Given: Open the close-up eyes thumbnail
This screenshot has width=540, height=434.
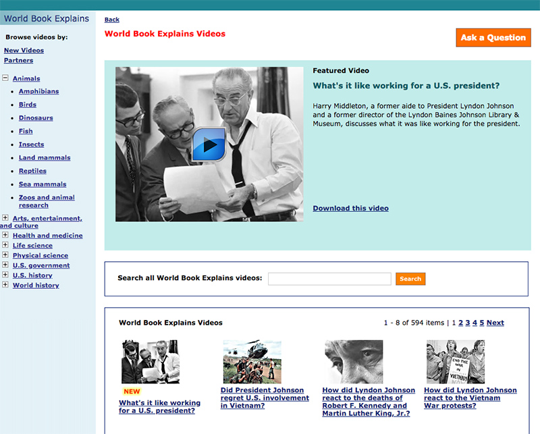Looking at the screenshot, I should click(x=354, y=362).
